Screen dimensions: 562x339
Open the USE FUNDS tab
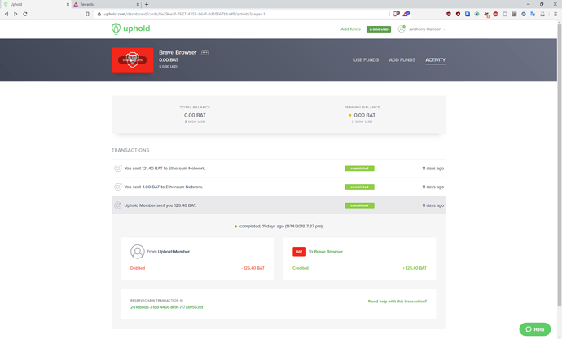(366, 60)
